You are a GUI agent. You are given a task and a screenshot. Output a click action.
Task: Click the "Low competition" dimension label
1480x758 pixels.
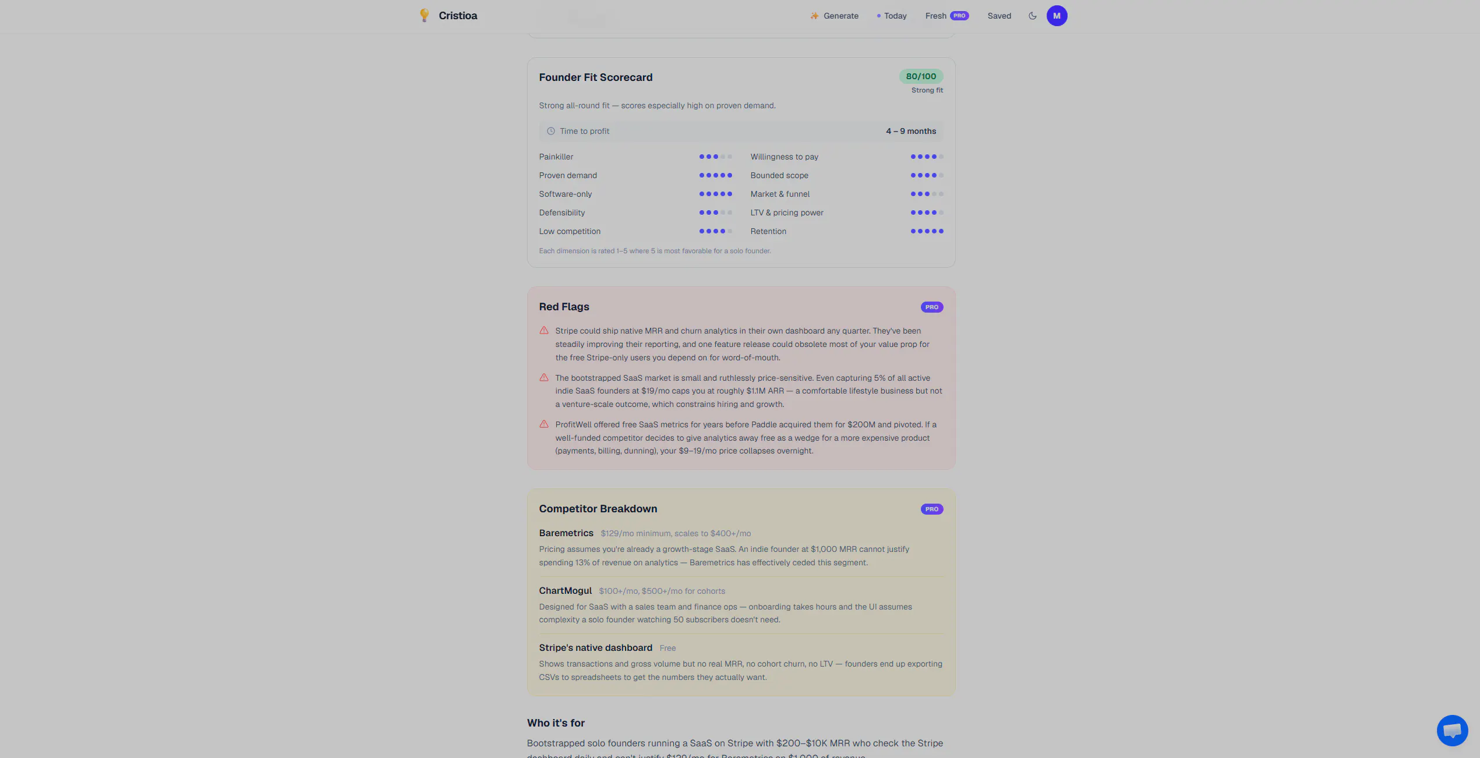570,231
